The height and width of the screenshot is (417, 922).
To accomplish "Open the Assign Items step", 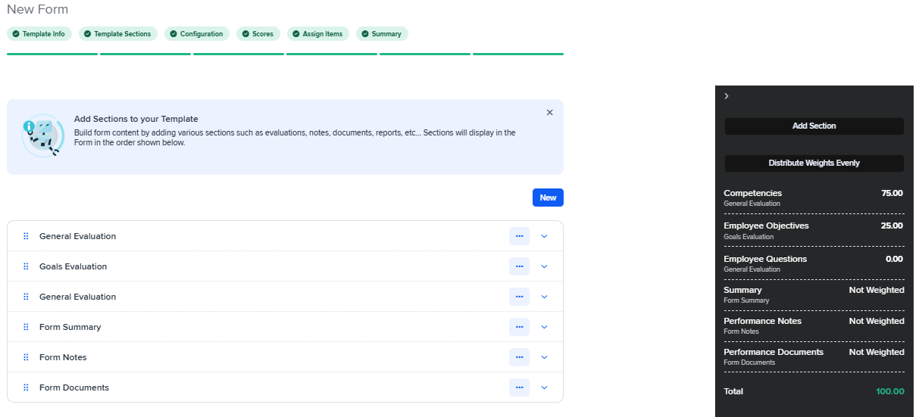I will (317, 34).
